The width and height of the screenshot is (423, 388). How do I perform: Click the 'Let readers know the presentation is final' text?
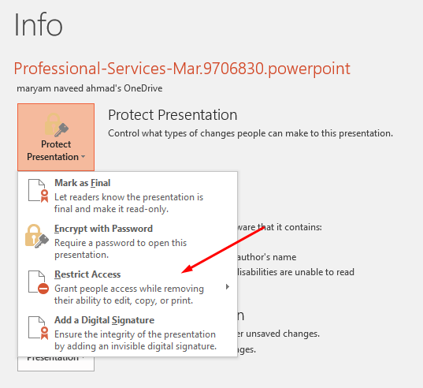click(x=128, y=203)
